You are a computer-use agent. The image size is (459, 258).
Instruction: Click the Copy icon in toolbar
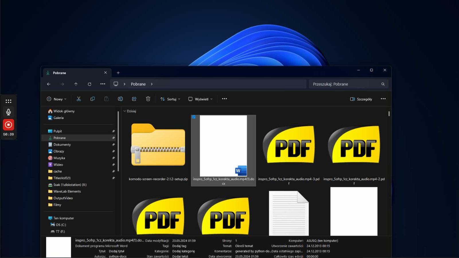pyautogui.click(x=92, y=99)
